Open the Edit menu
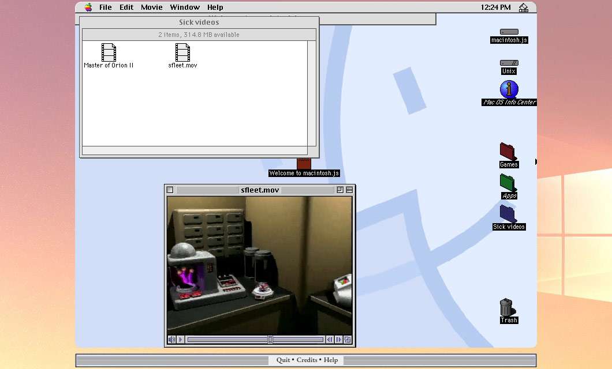The width and height of the screenshot is (612, 369). pyautogui.click(x=126, y=7)
